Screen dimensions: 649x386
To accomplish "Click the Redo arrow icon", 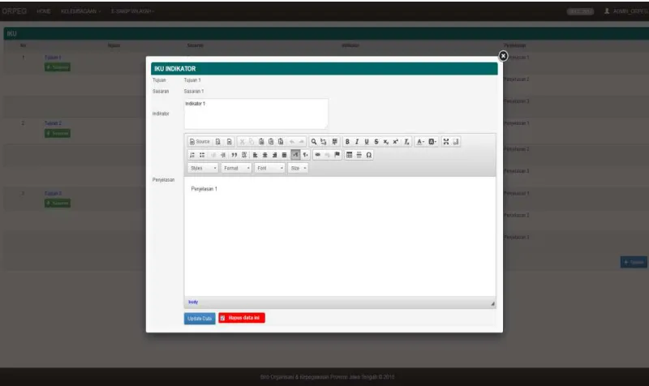I will (x=301, y=141).
